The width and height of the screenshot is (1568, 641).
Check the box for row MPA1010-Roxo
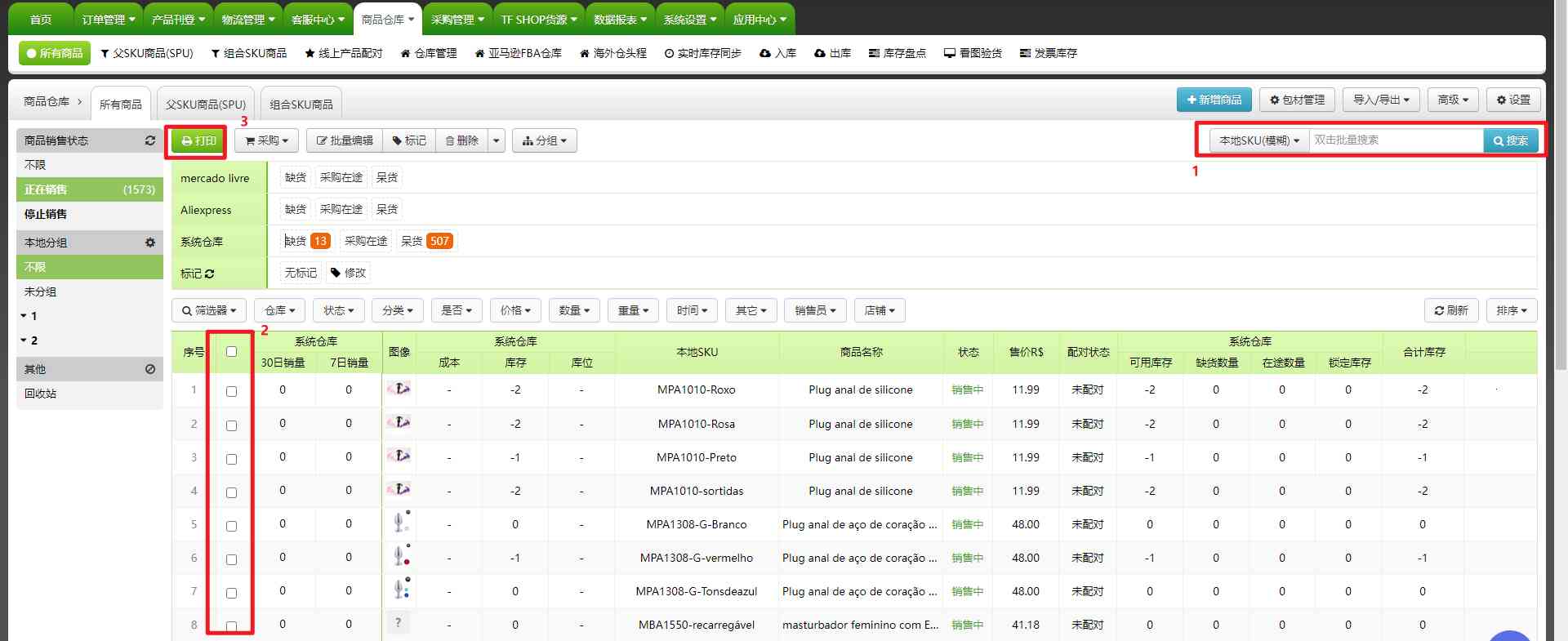tap(231, 391)
